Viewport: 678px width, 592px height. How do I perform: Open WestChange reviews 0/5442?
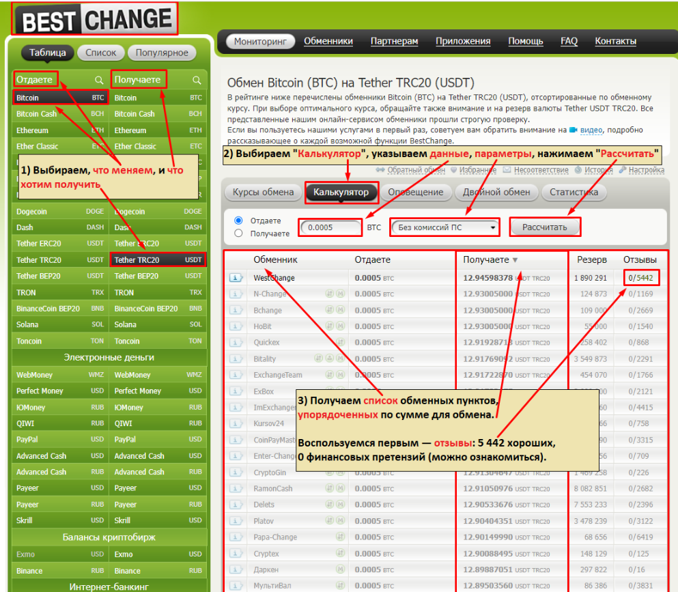pyautogui.click(x=641, y=278)
